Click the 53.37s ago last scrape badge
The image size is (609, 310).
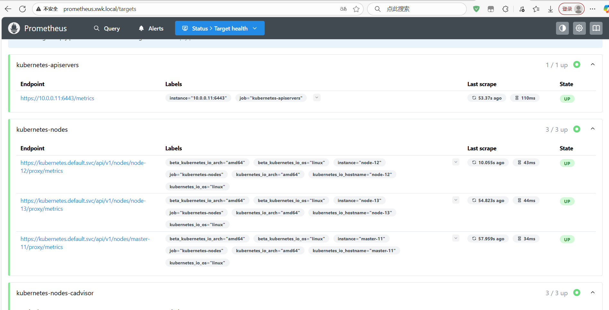pos(487,98)
